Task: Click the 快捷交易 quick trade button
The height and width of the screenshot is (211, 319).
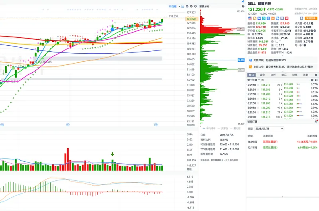Action: [x=311, y=18]
